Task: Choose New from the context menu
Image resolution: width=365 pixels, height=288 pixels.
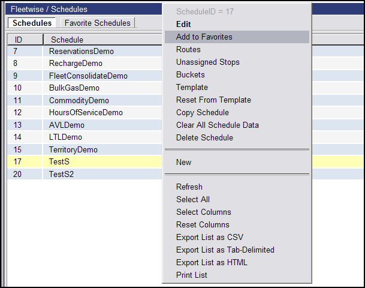Action: 237,162
